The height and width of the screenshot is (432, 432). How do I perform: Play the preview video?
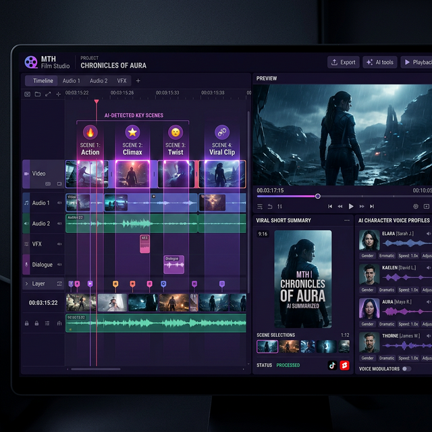[x=351, y=207]
